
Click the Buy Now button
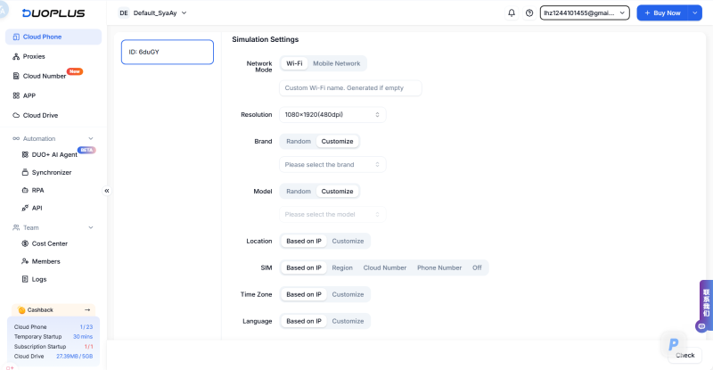(x=662, y=13)
